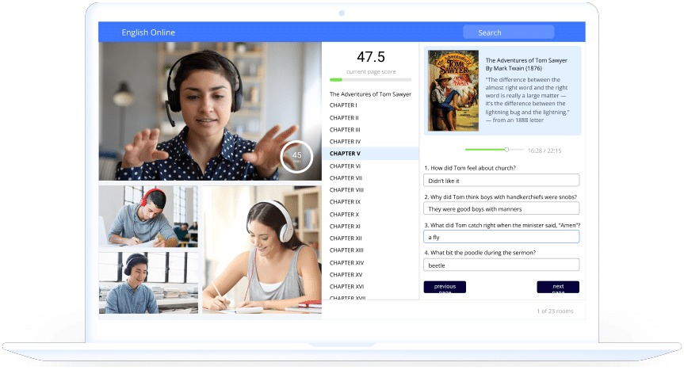Click The Adventures of Tom Sawyer list heading
Image resolution: width=684 pixels, height=370 pixels.
point(370,94)
